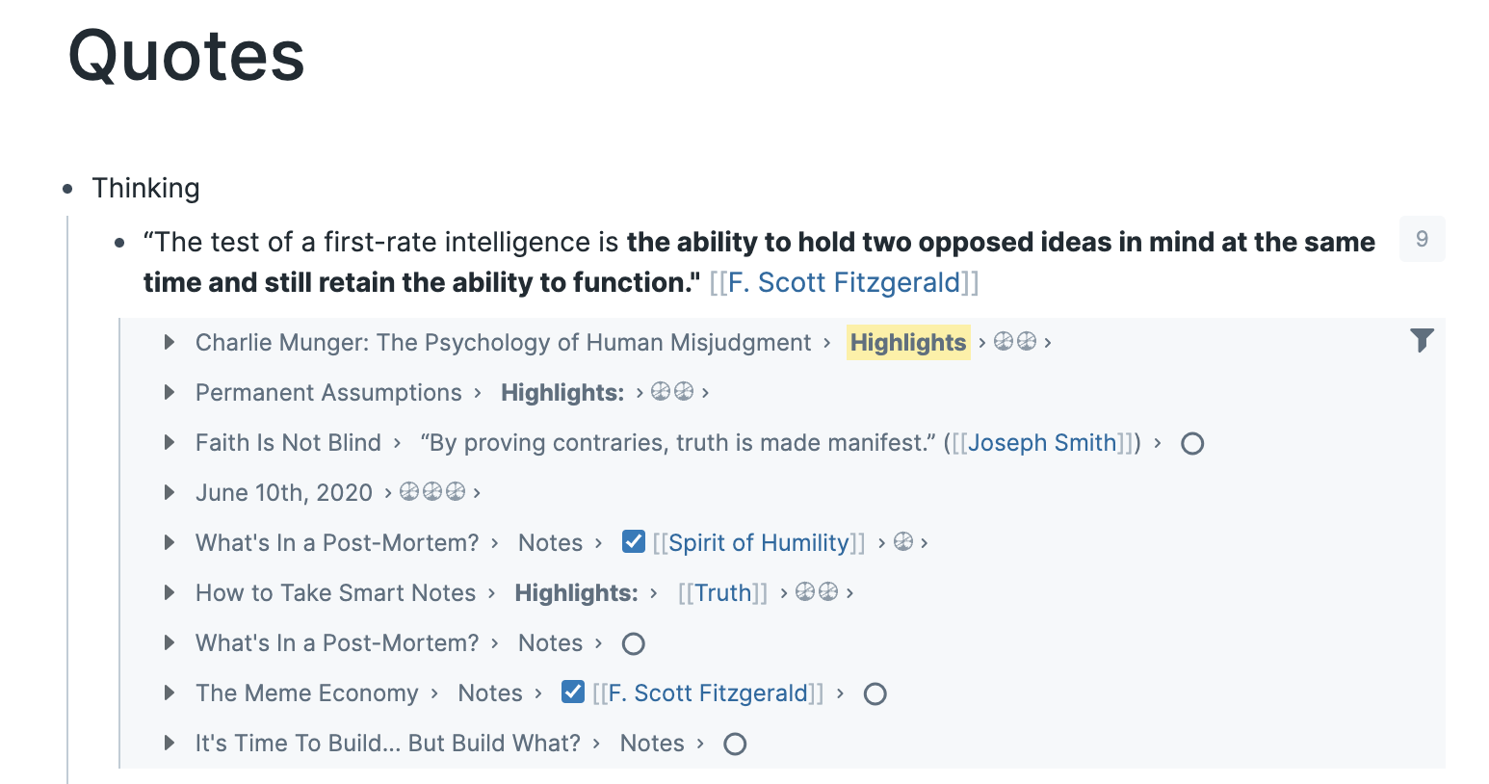This screenshot has width=1489, height=784.
Task: Click the yellow highlighted Highlights label
Action: (908, 343)
